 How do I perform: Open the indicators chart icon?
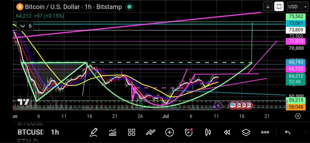point(113,132)
